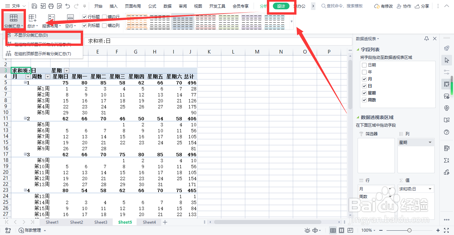The height and width of the screenshot is (235, 454).
Task: Switch to Page Layout view in status bar
Action: (342, 230)
